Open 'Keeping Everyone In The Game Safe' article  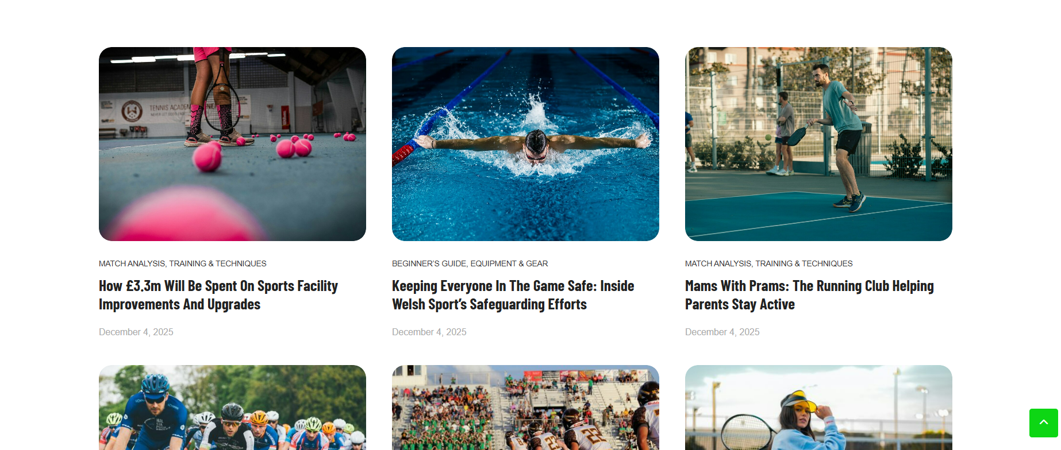coord(513,295)
